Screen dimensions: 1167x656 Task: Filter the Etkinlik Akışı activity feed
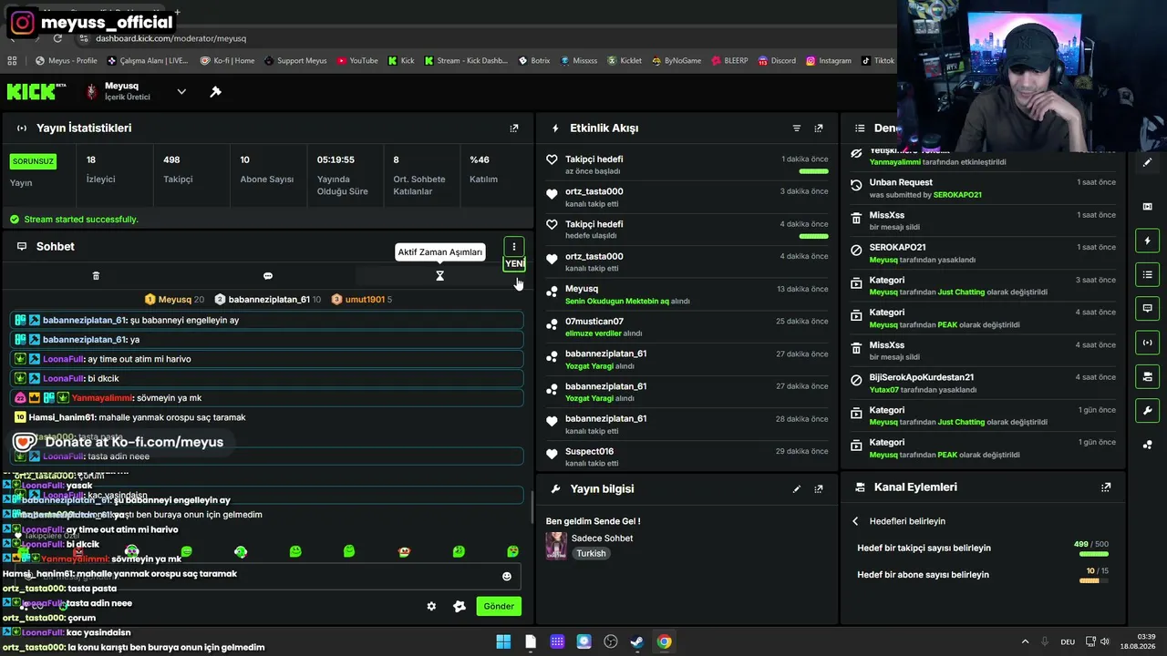coord(797,128)
